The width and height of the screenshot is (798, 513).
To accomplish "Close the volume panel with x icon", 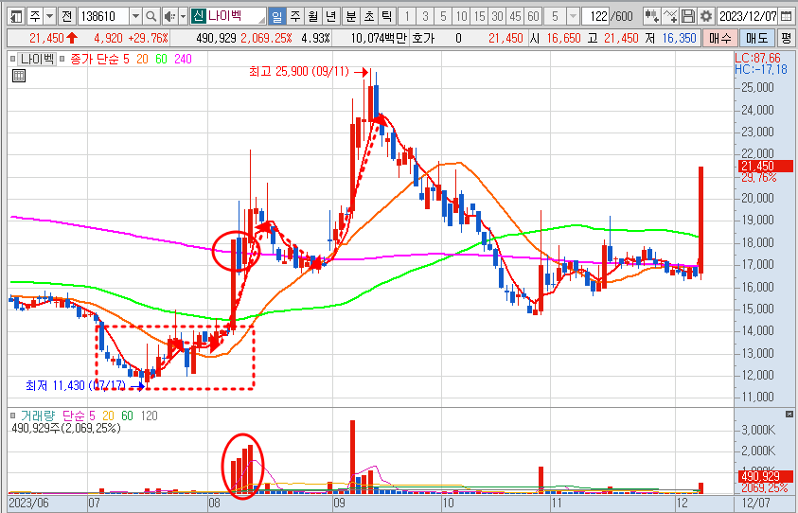I will pos(789,414).
